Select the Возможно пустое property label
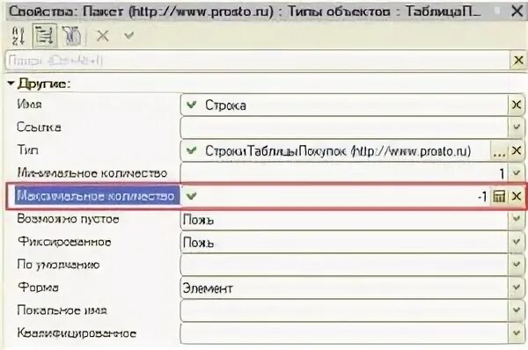 (x=68, y=219)
